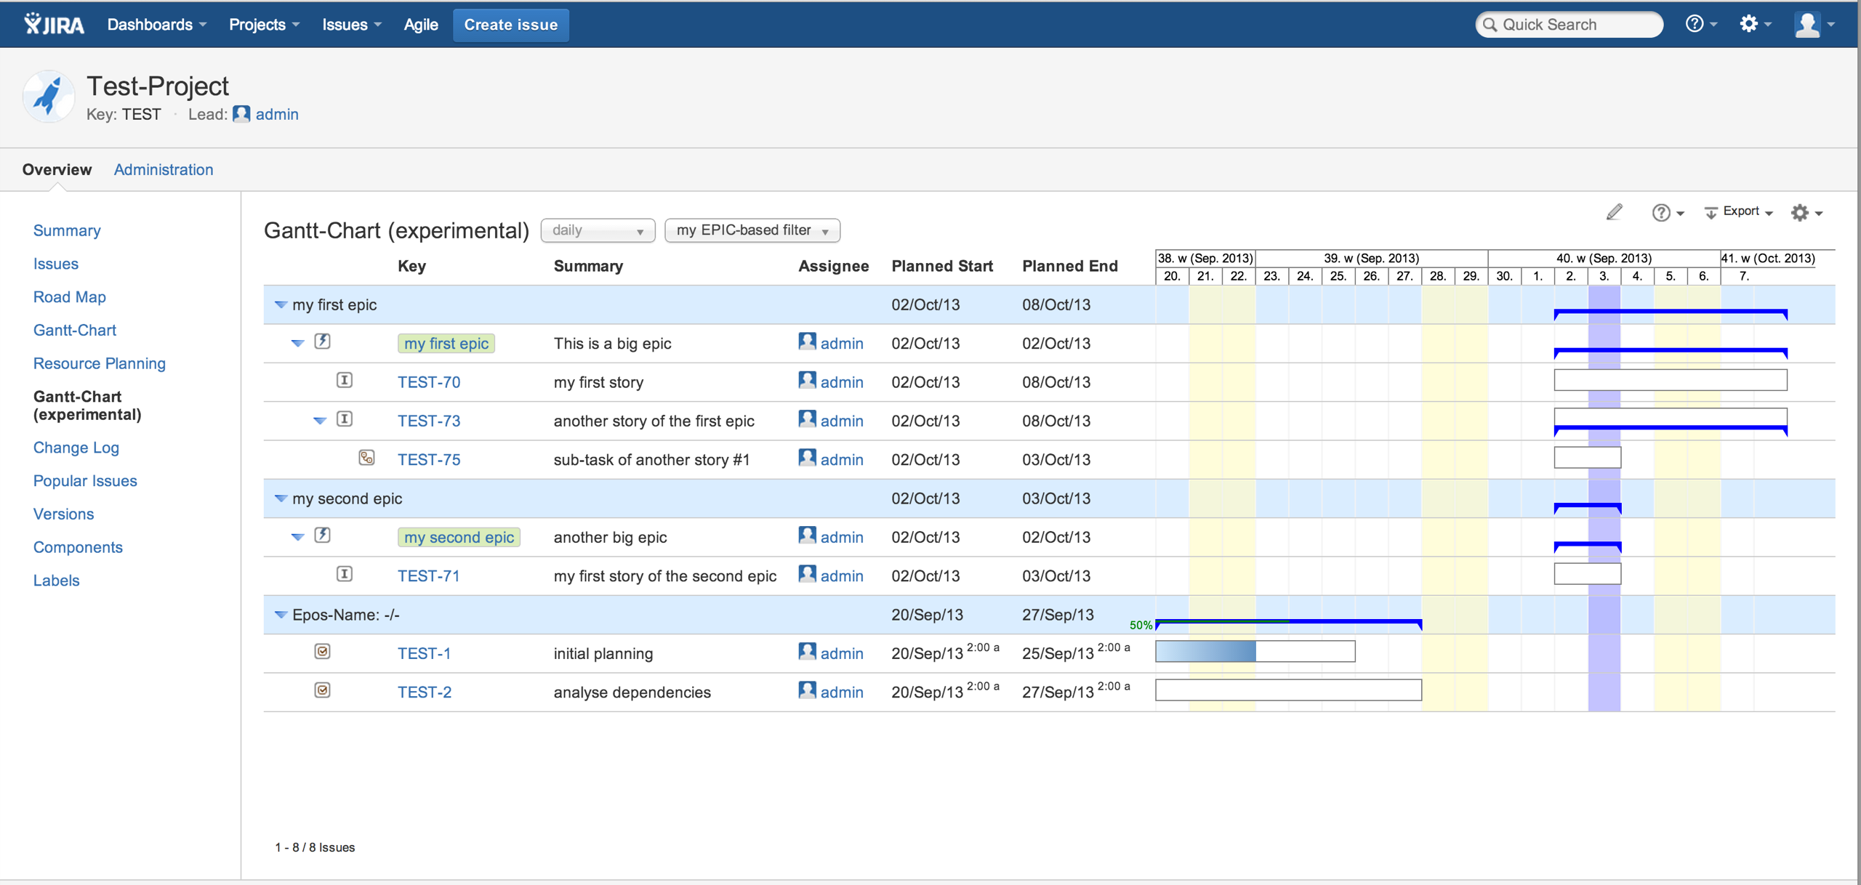Collapse the 'my second epic' epic issue subtree
Viewport: 1861px width, 885px height.
tap(297, 538)
